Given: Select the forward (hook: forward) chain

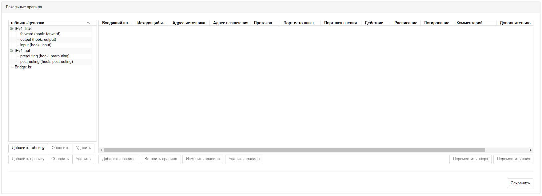Looking at the screenshot, I should click(x=40, y=34).
